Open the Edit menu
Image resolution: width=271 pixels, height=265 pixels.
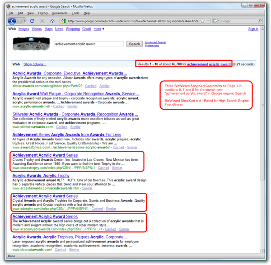[20, 13]
